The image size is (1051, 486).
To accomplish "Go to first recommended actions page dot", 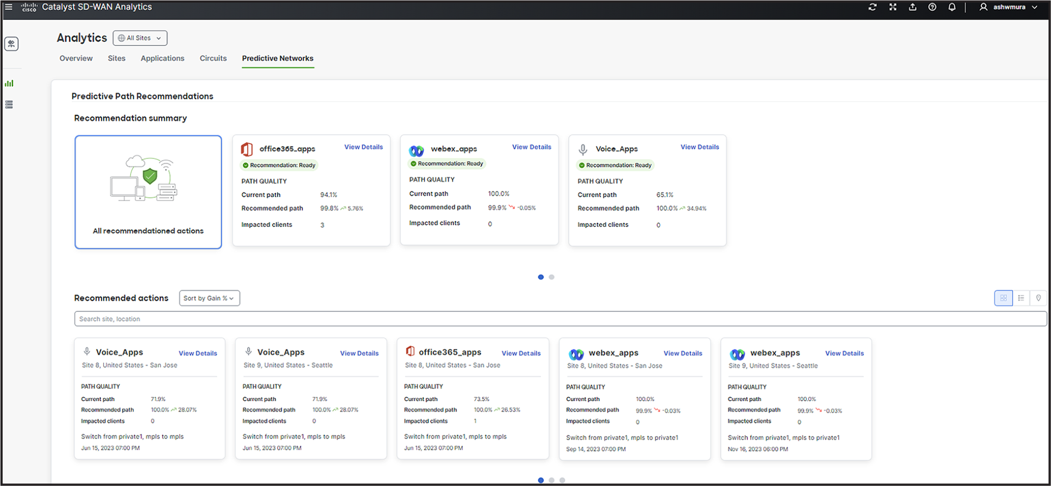I will [540, 480].
